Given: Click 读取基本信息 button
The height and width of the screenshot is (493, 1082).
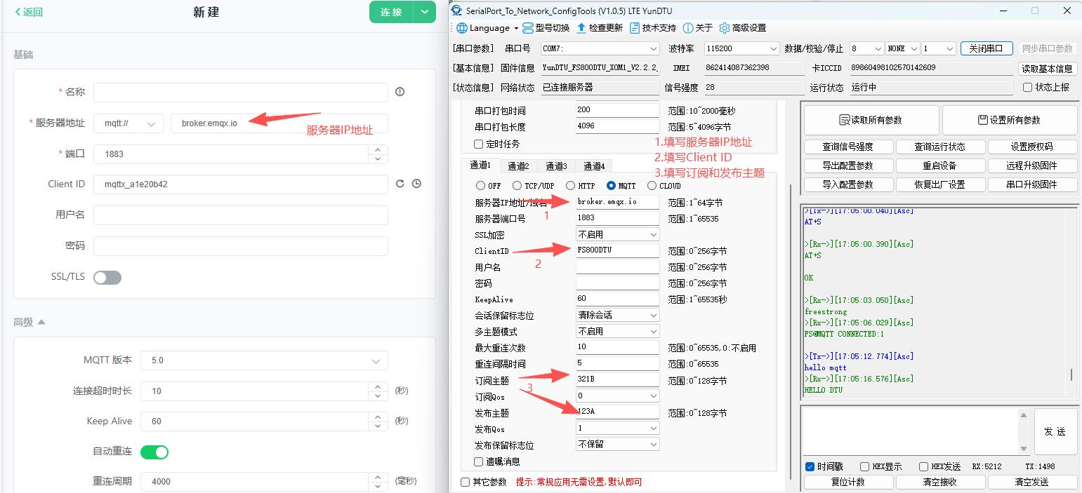Looking at the screenshot, I should tap(1046, 69).
